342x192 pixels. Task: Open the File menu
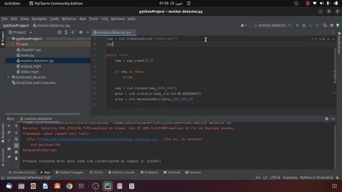pyautogui.click(x=4, y=19)
